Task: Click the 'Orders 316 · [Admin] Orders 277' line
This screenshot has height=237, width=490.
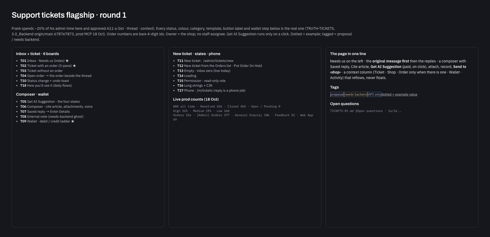Action: click(243, 117)
